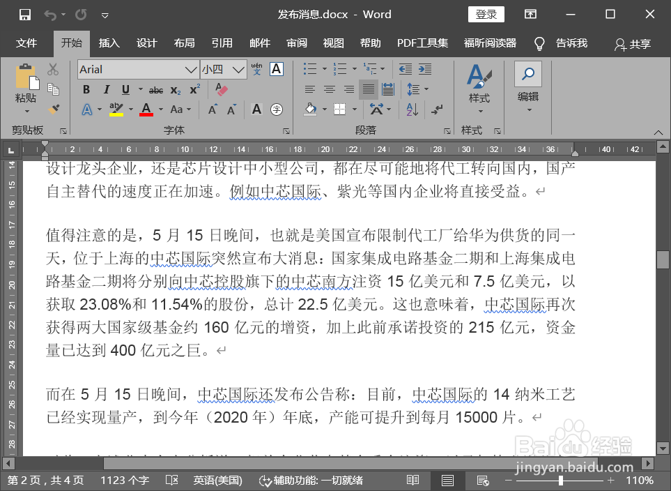Open the Arial font name dropdown
This screenshot has width=671, height=491.
[191, 70]
